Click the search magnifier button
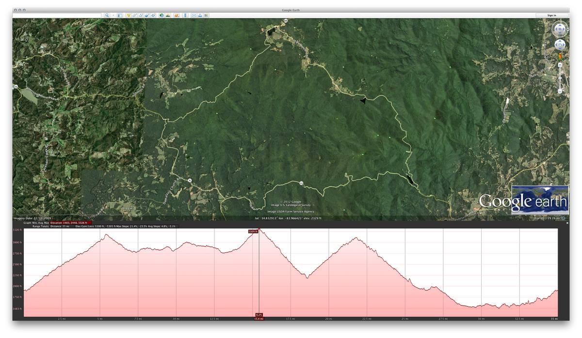The image size is (582, 338). [107, 15]
